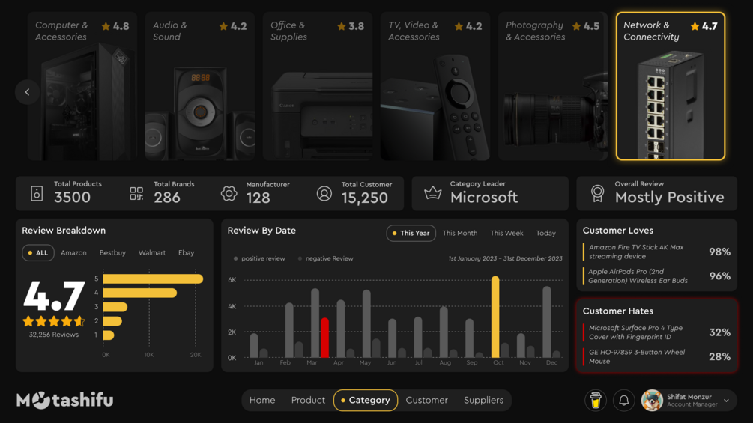Open Shifat Monzur profile avatar menu
The image size is (753, 423).
[652, 400]
